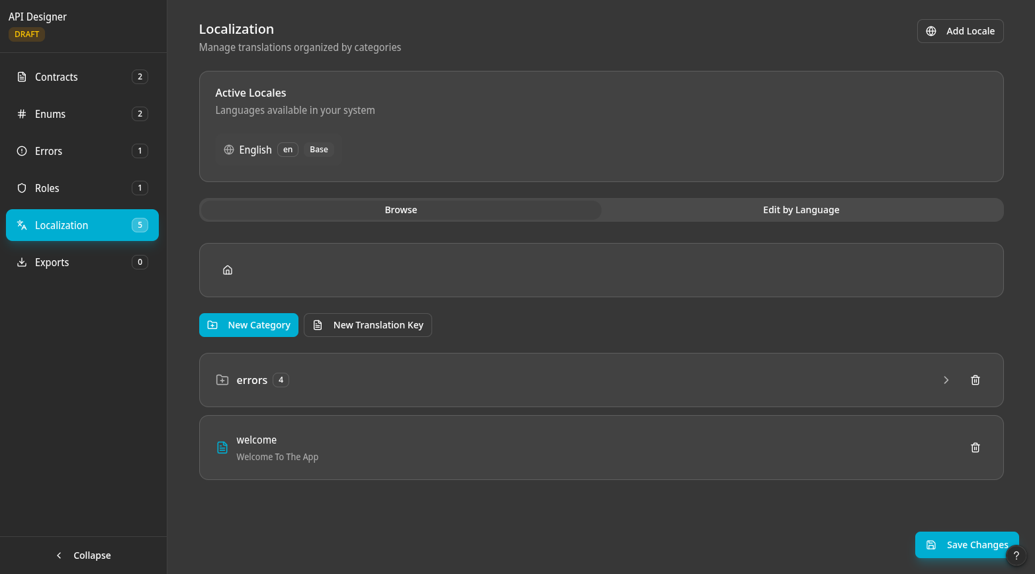Delete the welcome key with its trash icon
The image size is (1035, 574).
975,448
